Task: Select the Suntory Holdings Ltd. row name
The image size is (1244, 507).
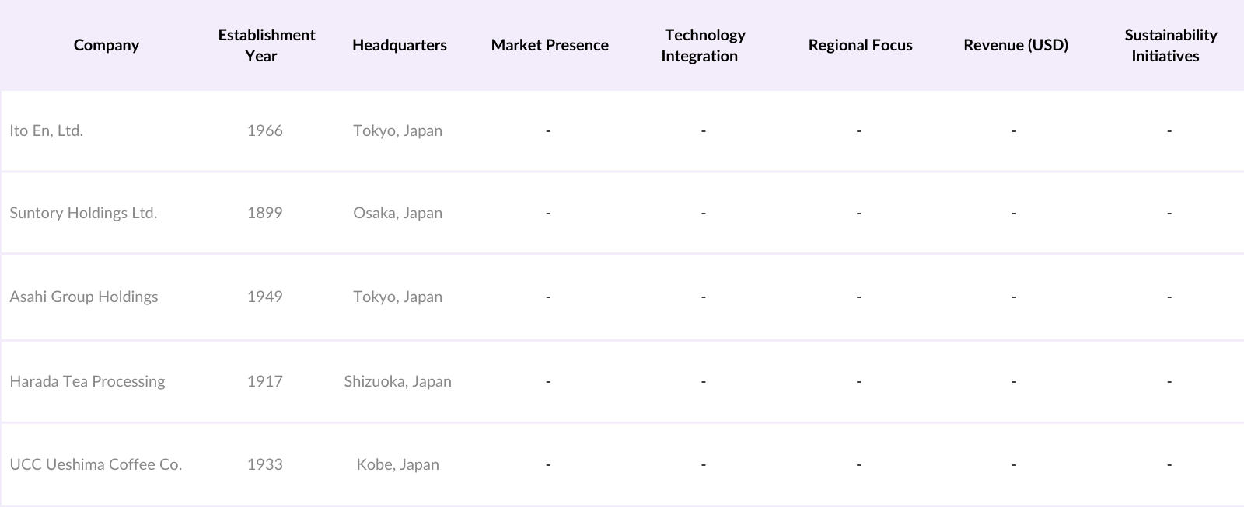Action: tap(83, 213)
